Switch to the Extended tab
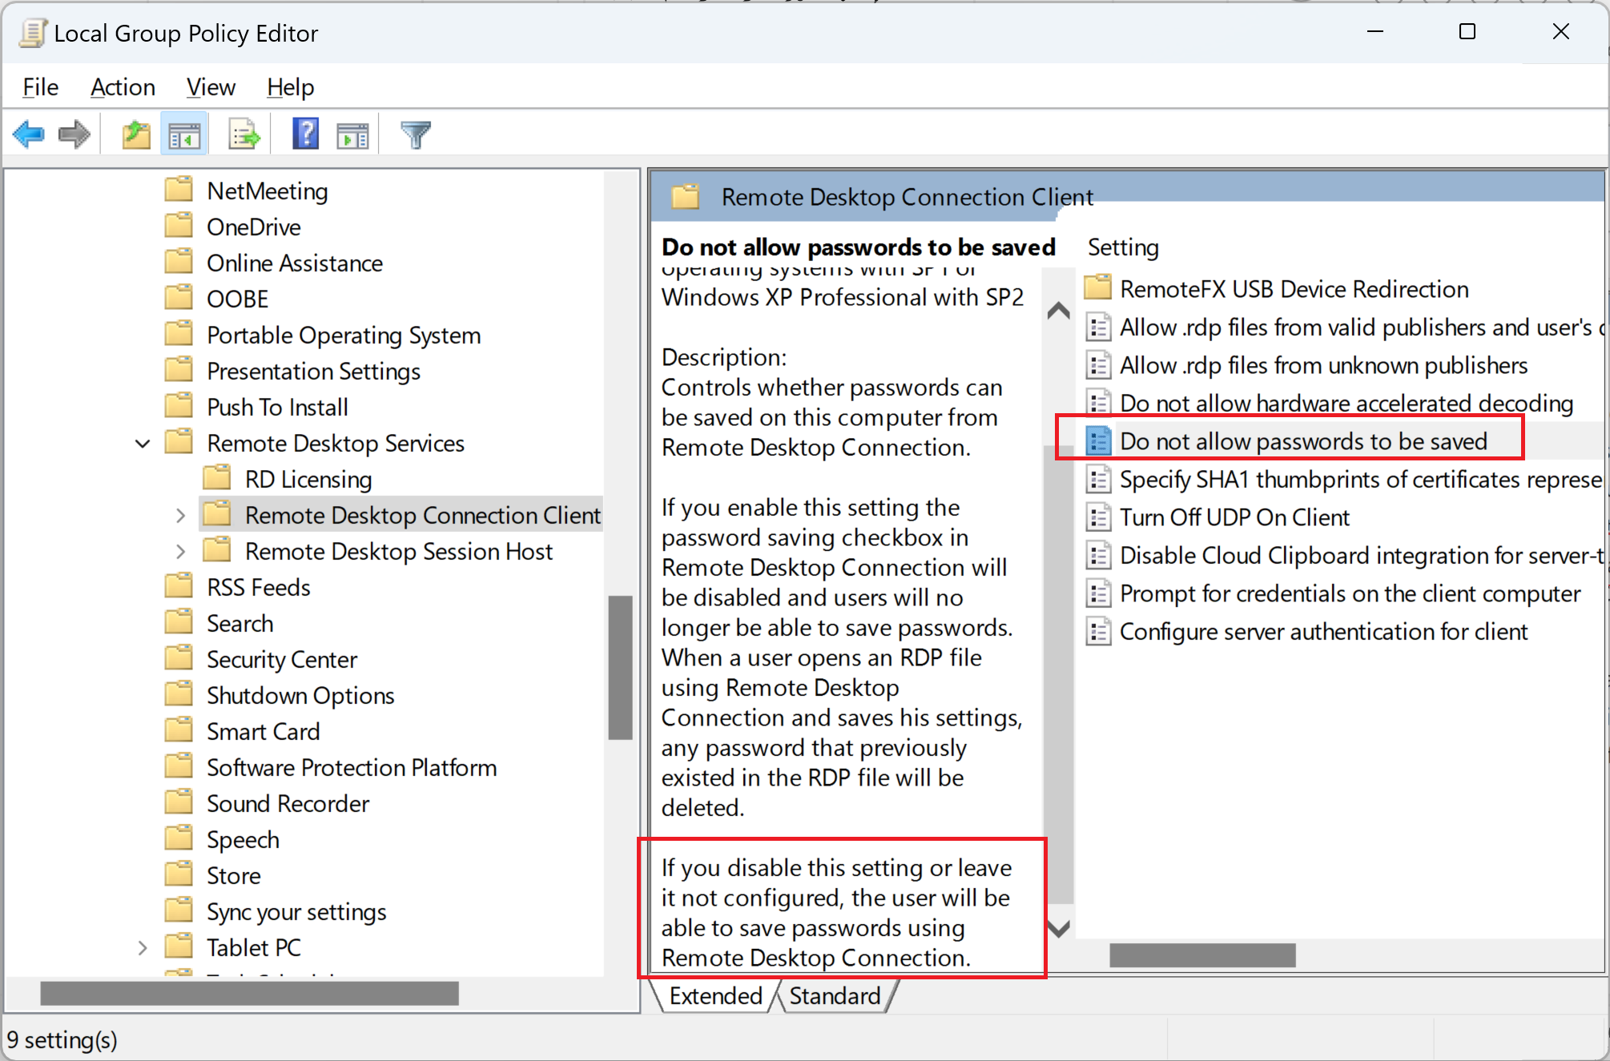The image size is (1610, 1061). coord(715,995)
